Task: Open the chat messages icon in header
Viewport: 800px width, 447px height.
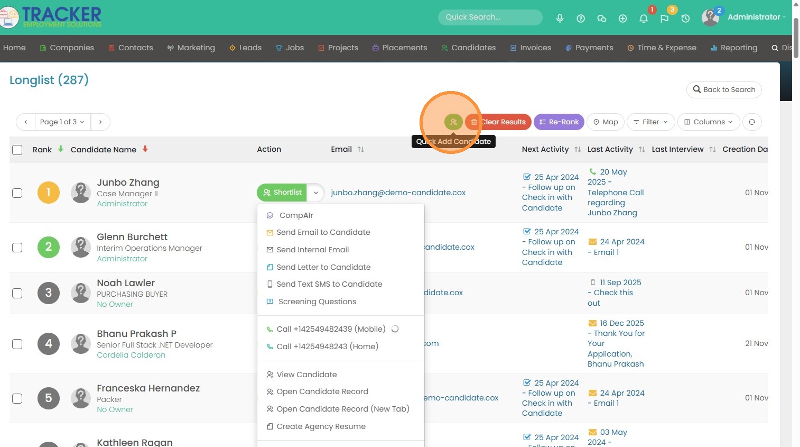Action: click(601, 19)
